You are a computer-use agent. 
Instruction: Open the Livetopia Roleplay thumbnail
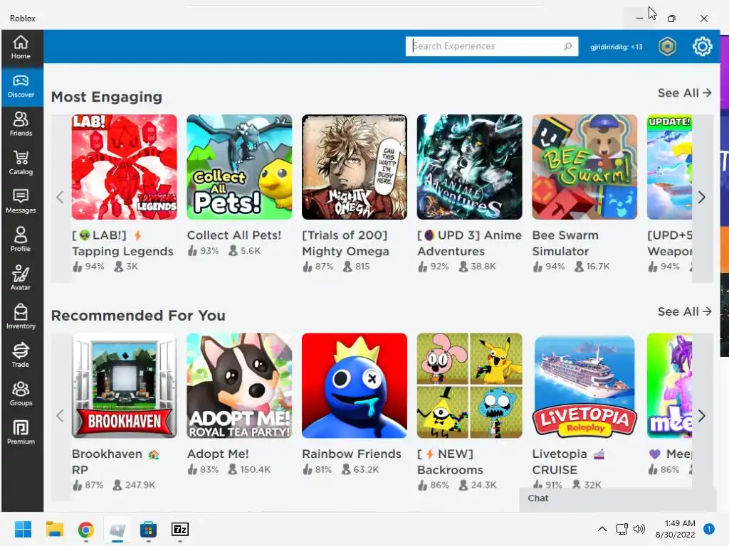pyautogui.click(x=584, y=385)
